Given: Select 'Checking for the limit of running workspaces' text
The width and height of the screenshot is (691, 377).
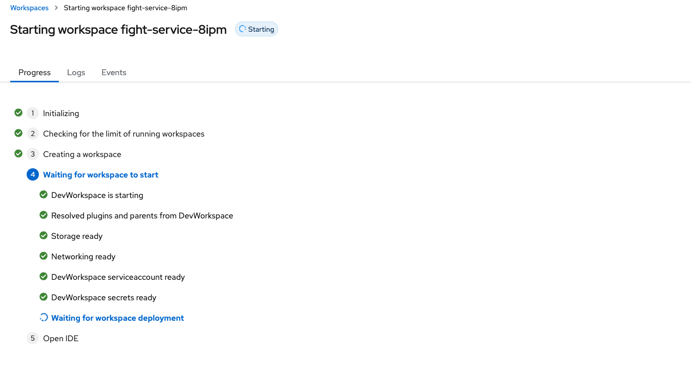Looking at the screenshot, I should tap(123, 134).
